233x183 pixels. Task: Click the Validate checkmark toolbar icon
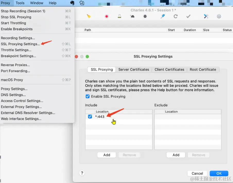(188, 16)
